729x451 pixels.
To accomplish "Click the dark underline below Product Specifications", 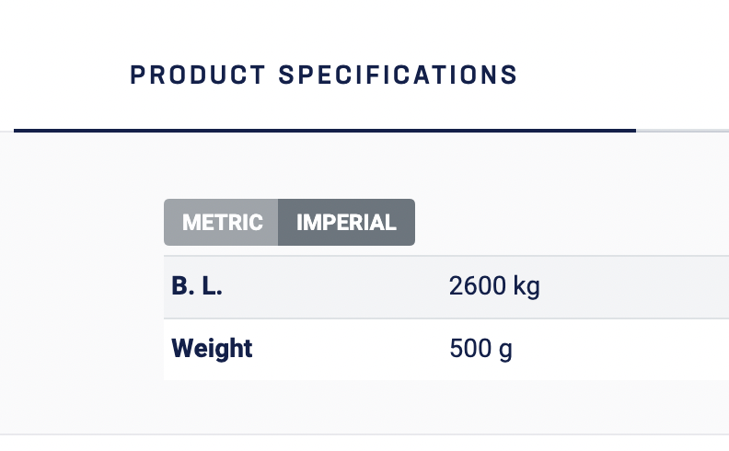I will (324, 131).
